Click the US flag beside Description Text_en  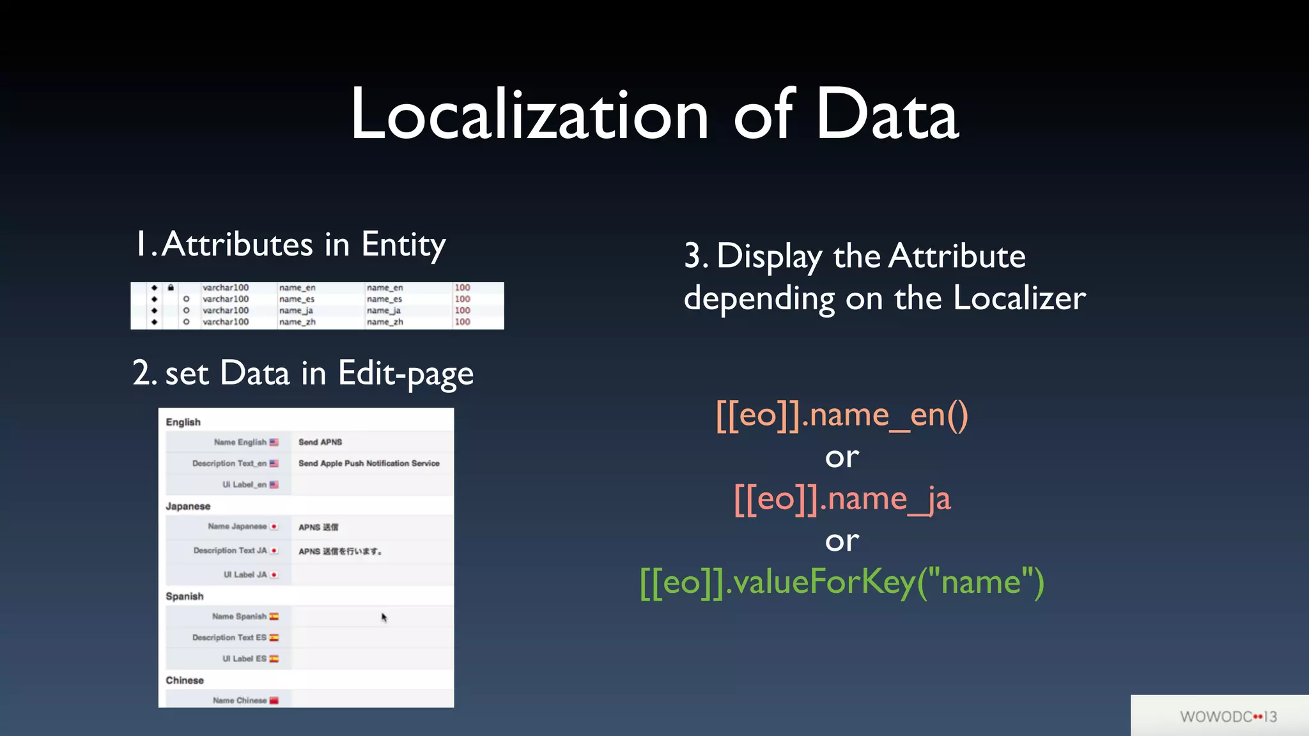coord(274,463)
